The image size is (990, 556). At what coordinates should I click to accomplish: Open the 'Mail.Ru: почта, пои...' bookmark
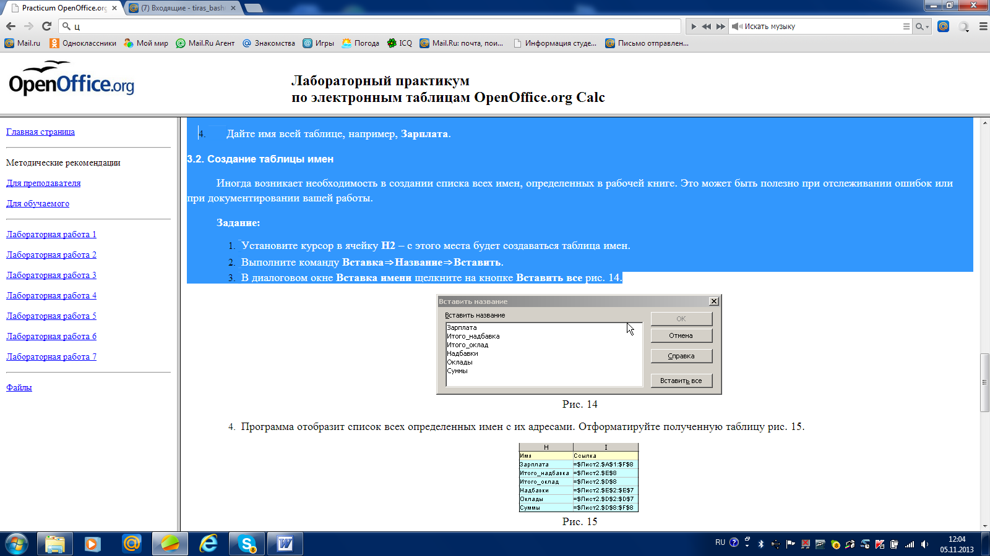[462, 43]
